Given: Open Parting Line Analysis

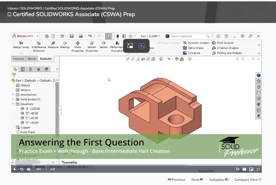Looking at the screenshot, I should tap(227, 53).
